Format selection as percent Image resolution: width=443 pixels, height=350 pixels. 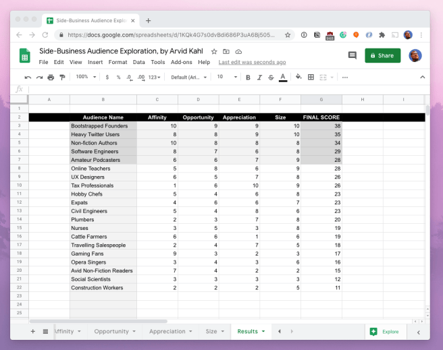[x=118, y=78]
